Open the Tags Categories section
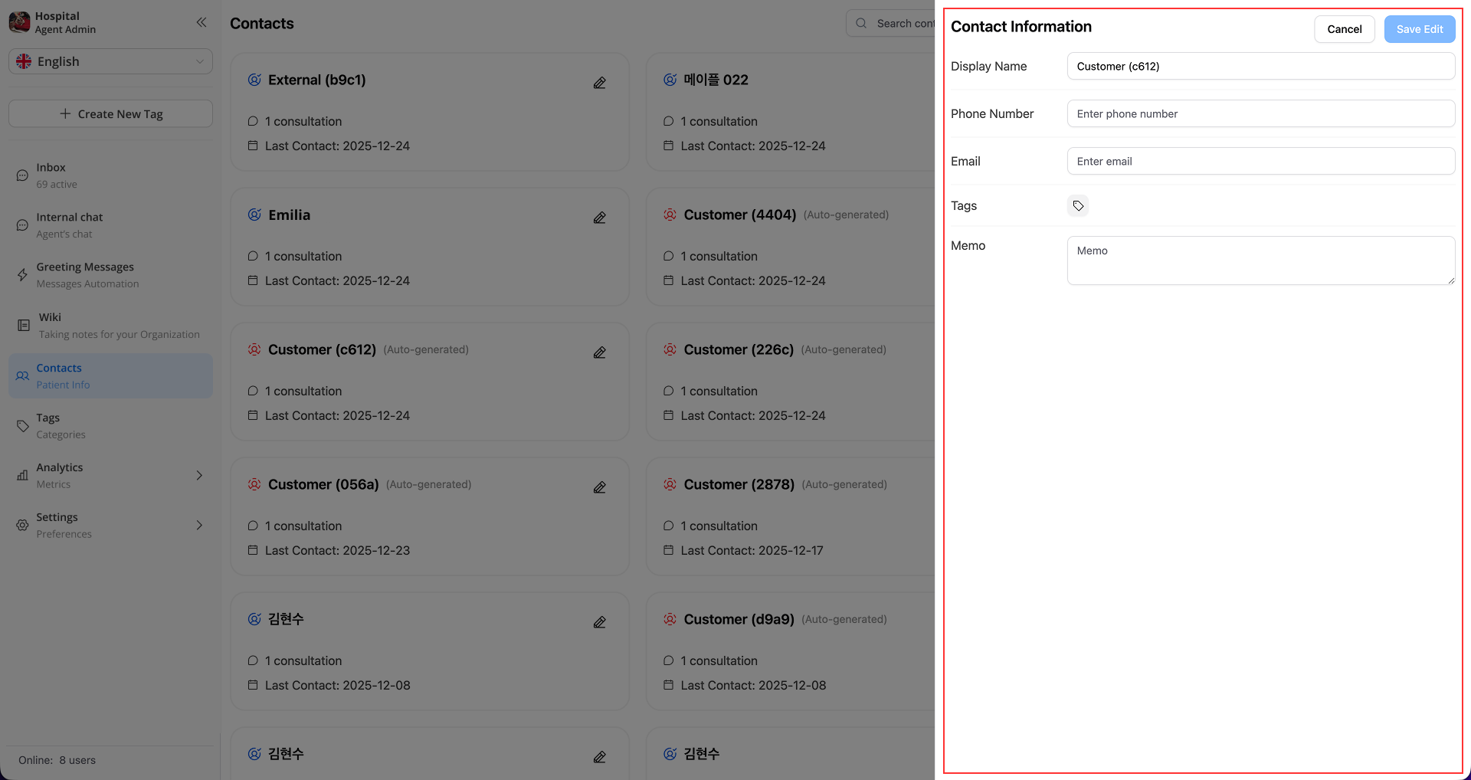 pos(110,425)
